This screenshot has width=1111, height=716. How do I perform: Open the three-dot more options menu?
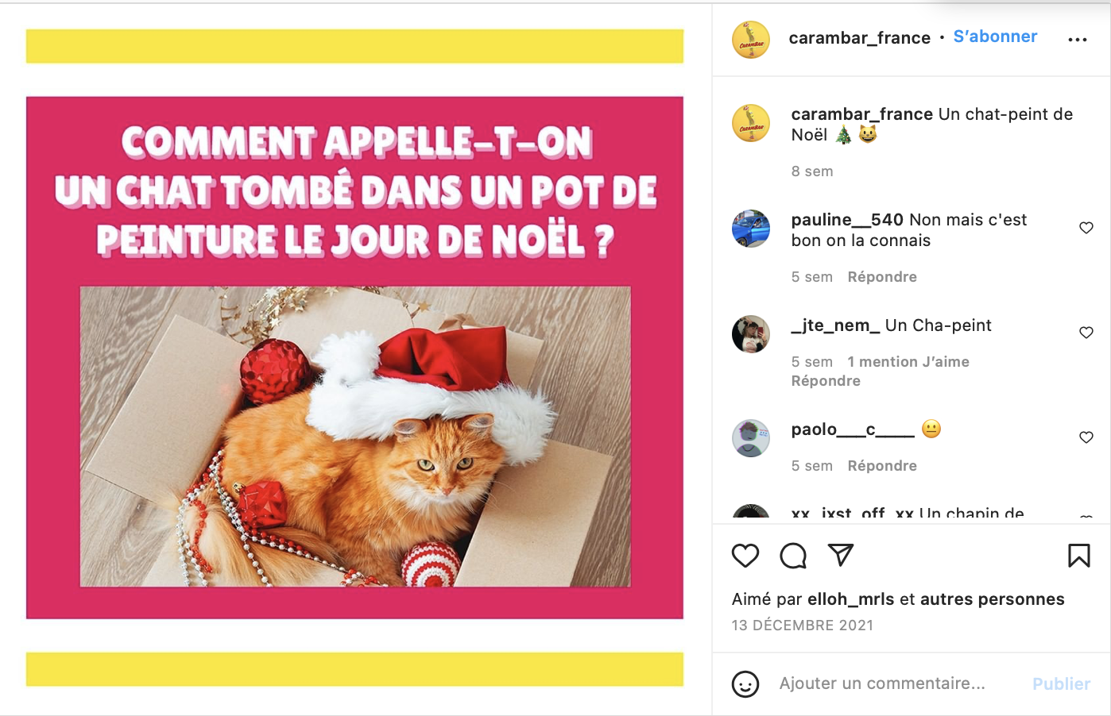(1078, 40)
